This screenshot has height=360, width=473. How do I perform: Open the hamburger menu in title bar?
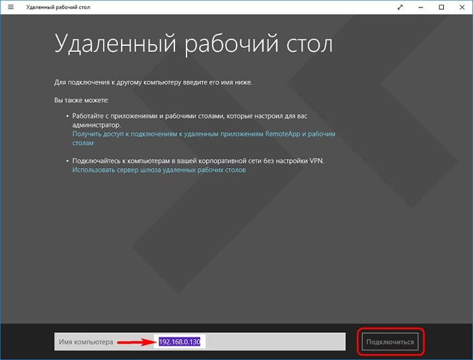pyautogui.click(x=11, y=7)
